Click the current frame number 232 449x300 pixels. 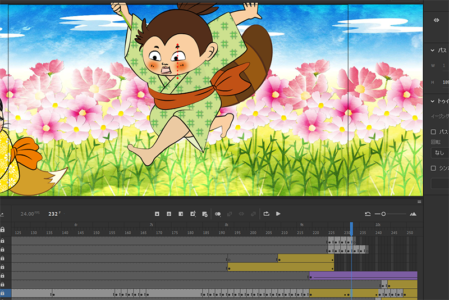[53, 214]
